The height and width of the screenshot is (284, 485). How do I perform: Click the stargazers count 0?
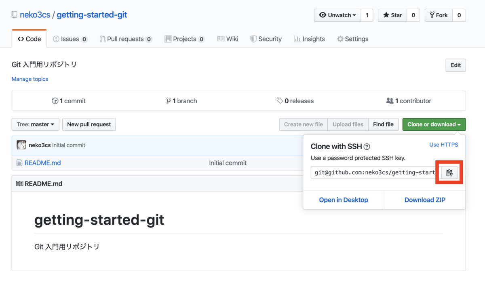coord(413,15)
